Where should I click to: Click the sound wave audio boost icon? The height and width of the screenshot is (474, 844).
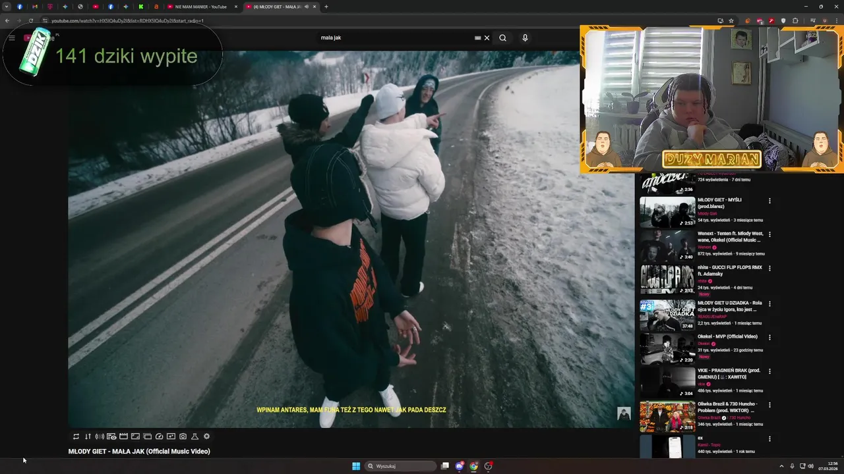[100, 436]
